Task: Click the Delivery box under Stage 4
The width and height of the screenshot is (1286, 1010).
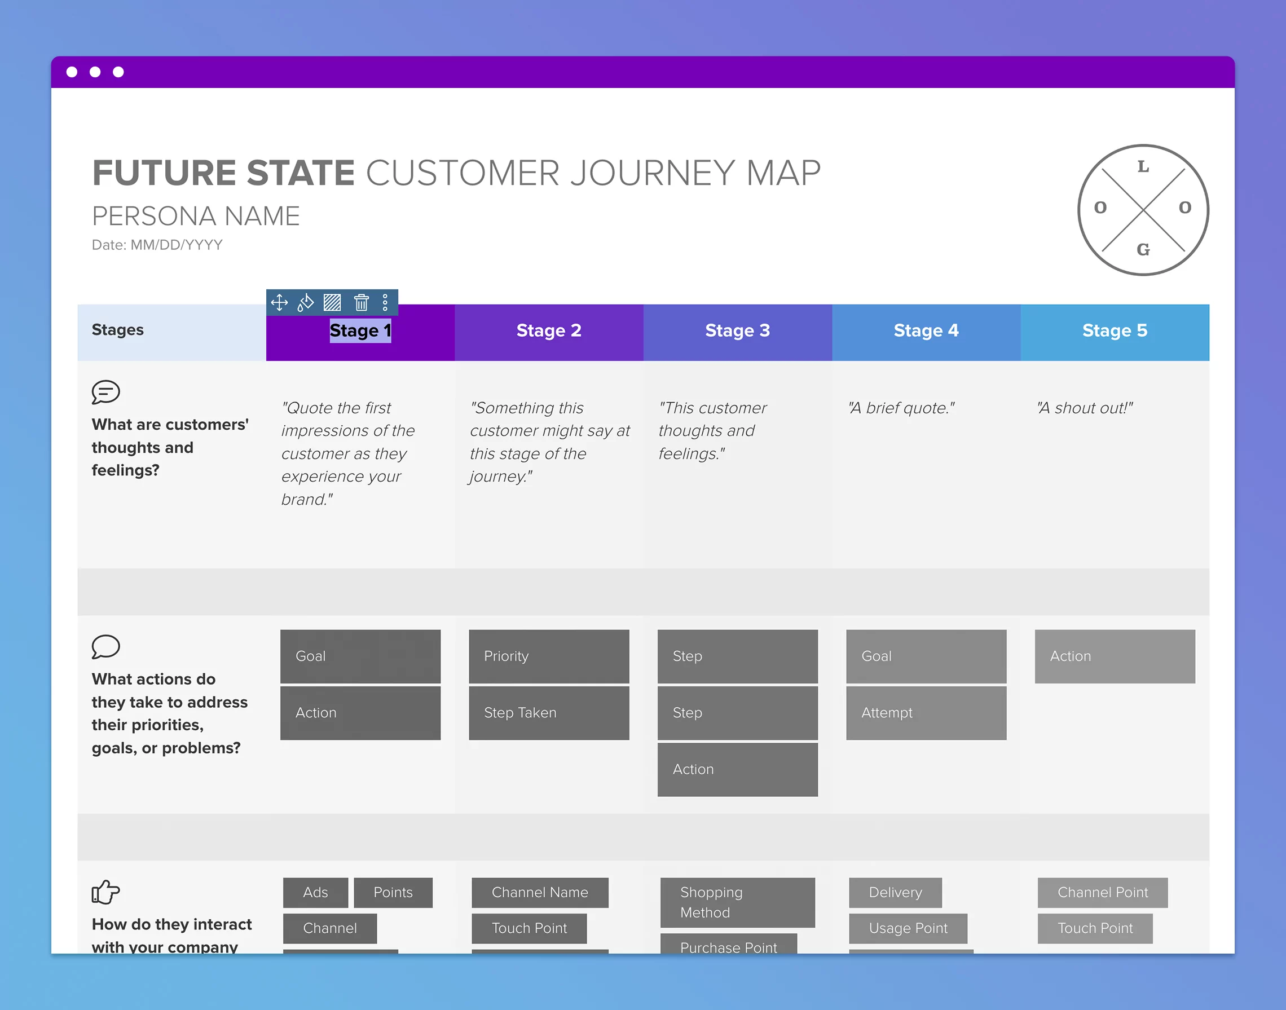Action: (x=895, y=893)
